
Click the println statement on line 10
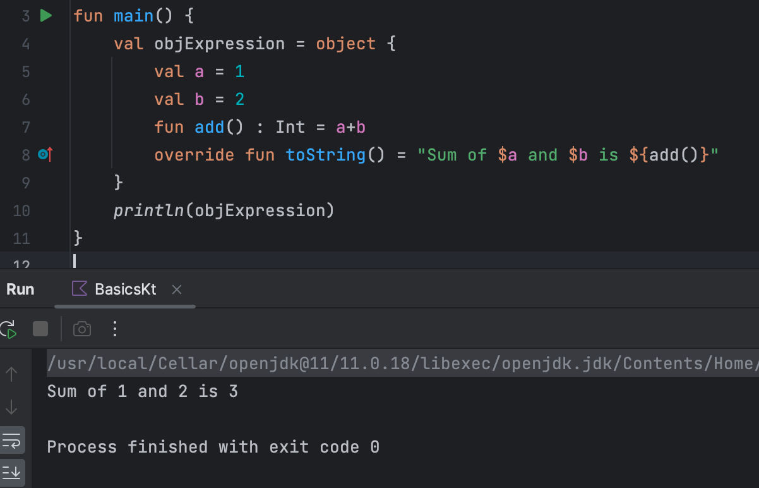click(x=224, y=210)
